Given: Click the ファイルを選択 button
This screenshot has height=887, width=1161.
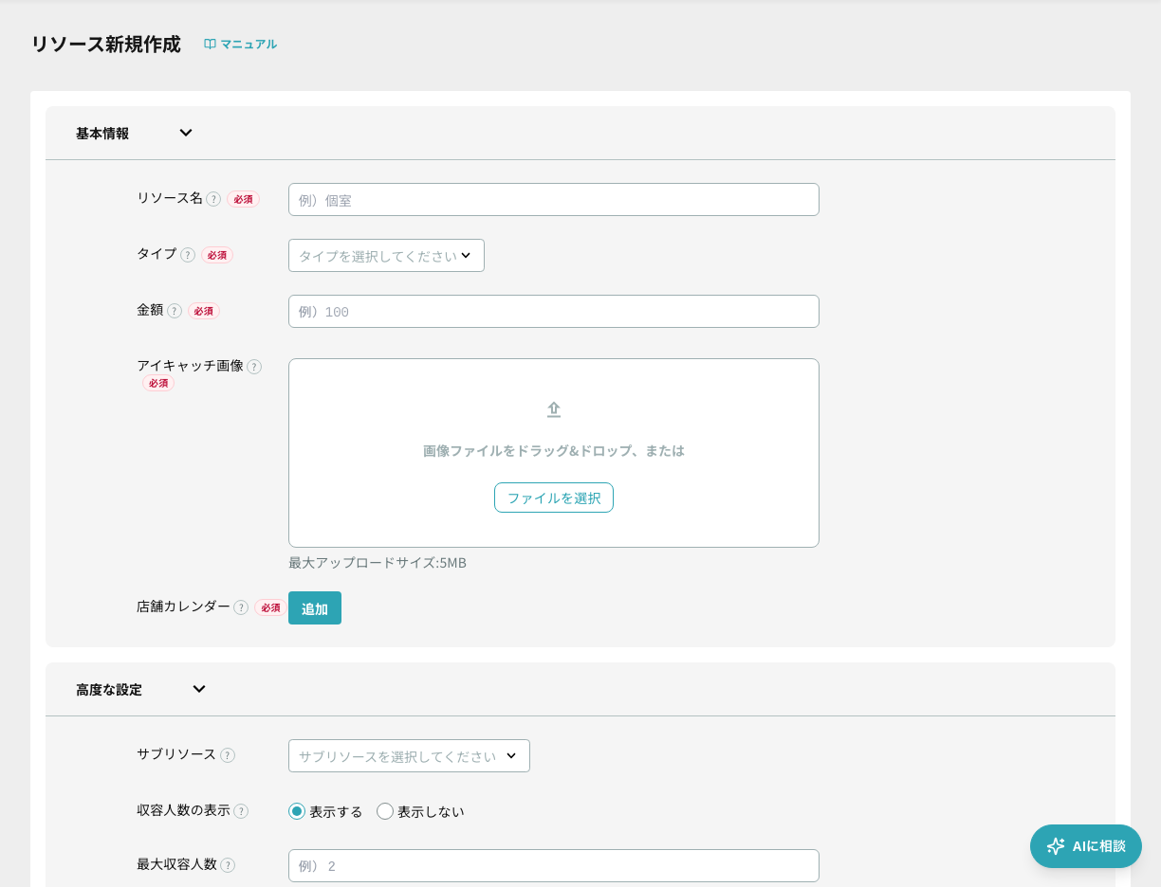Looking at the screenshot, I should coord(554,498).
